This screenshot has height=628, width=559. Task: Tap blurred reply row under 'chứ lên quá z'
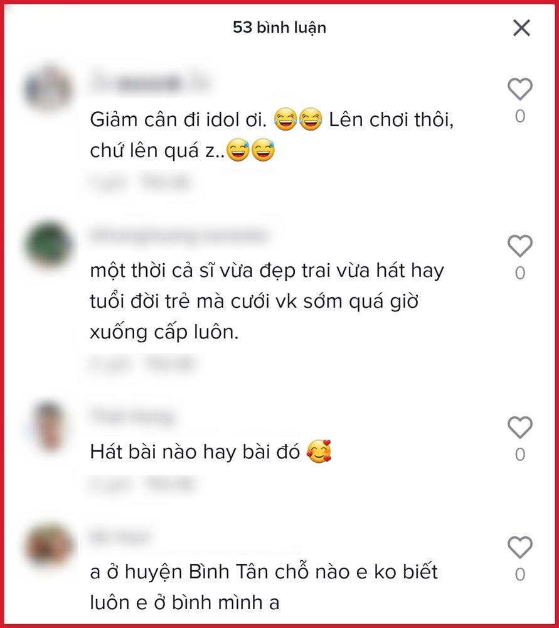(141, 182)
